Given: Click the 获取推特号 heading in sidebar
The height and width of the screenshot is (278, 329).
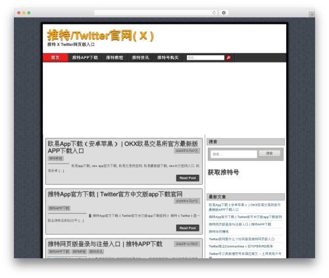Looking at the screenshot, I should point(223,172).
